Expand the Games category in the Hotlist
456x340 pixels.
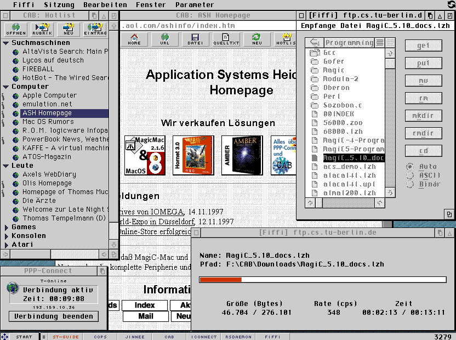[x=7, y=227]
